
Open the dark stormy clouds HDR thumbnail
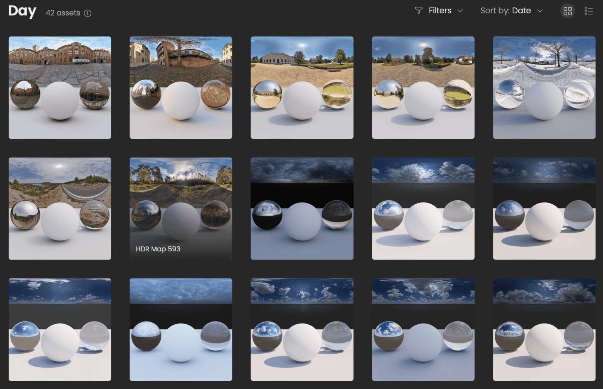(x=301, y=208)
